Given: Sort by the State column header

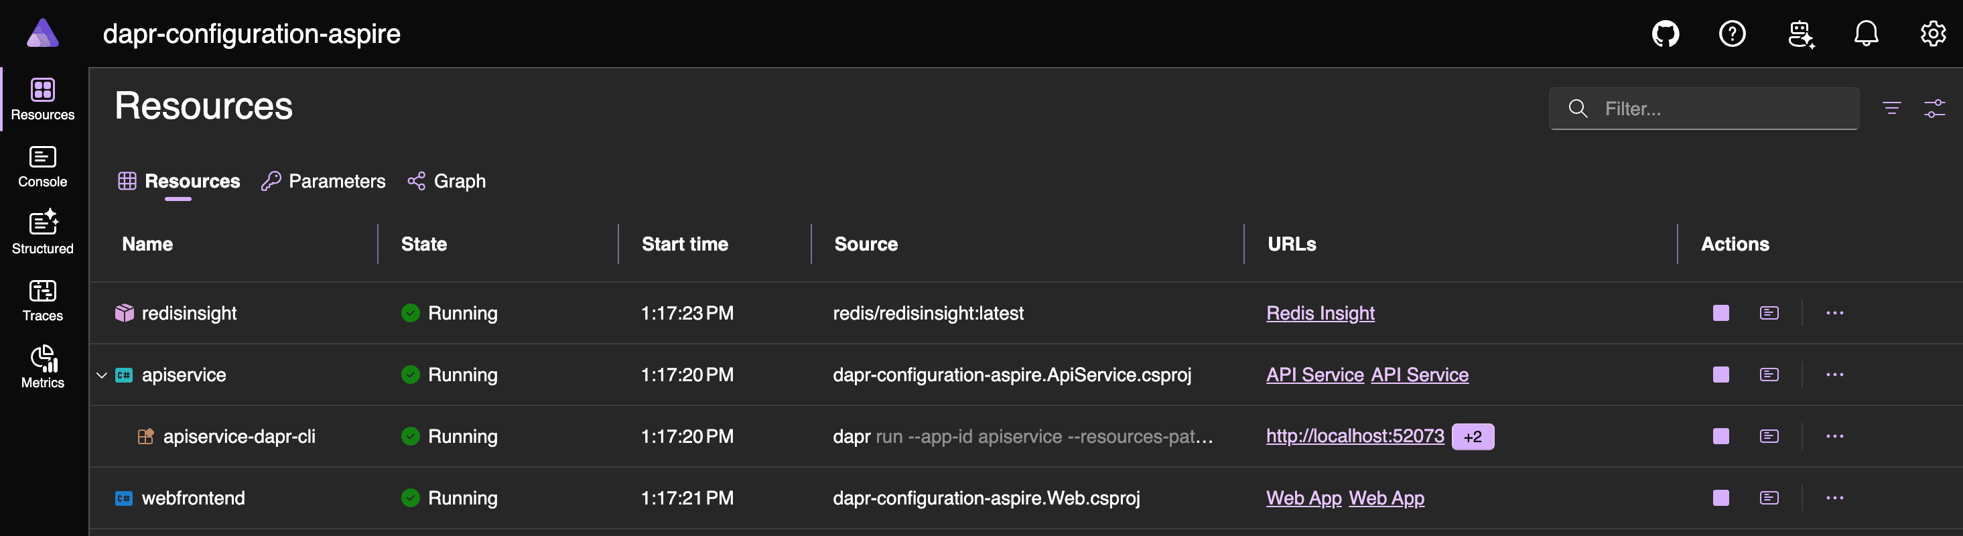Looking at the screenshot, I should pyautogui.click(x=423, y=244).
